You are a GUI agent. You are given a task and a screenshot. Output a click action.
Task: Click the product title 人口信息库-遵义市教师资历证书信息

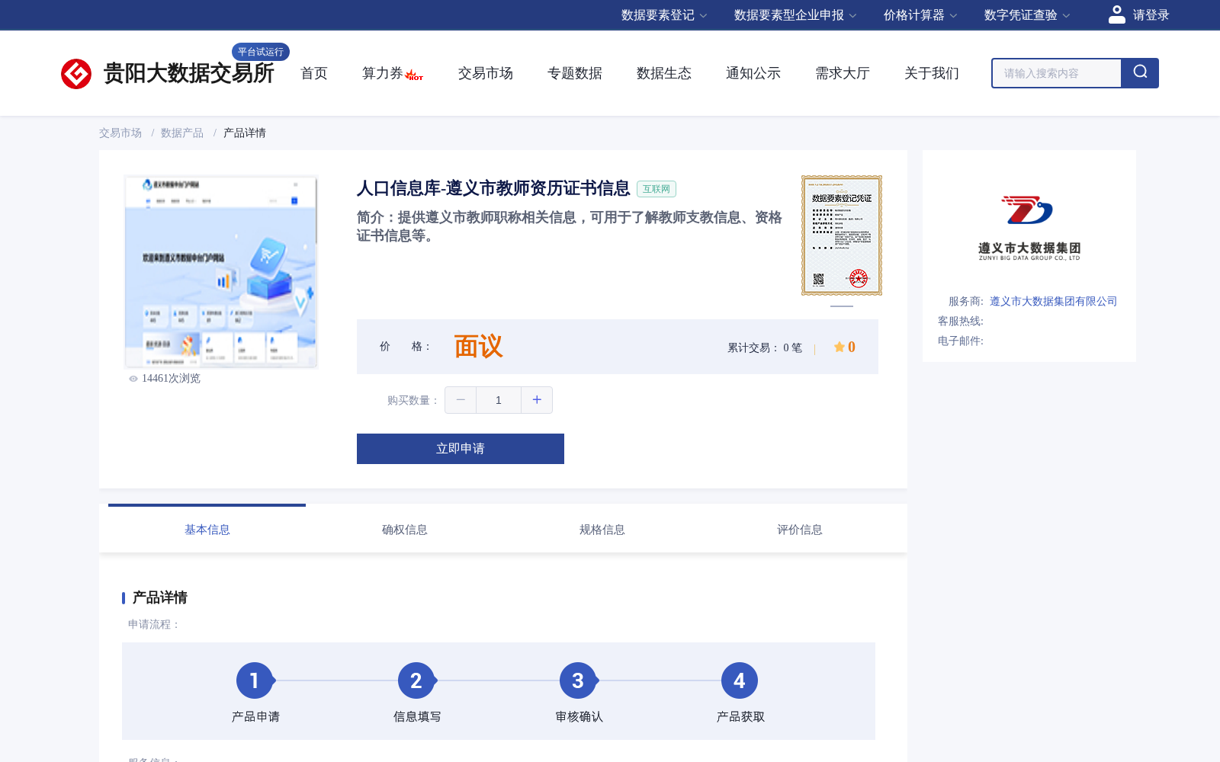point(493,188)
